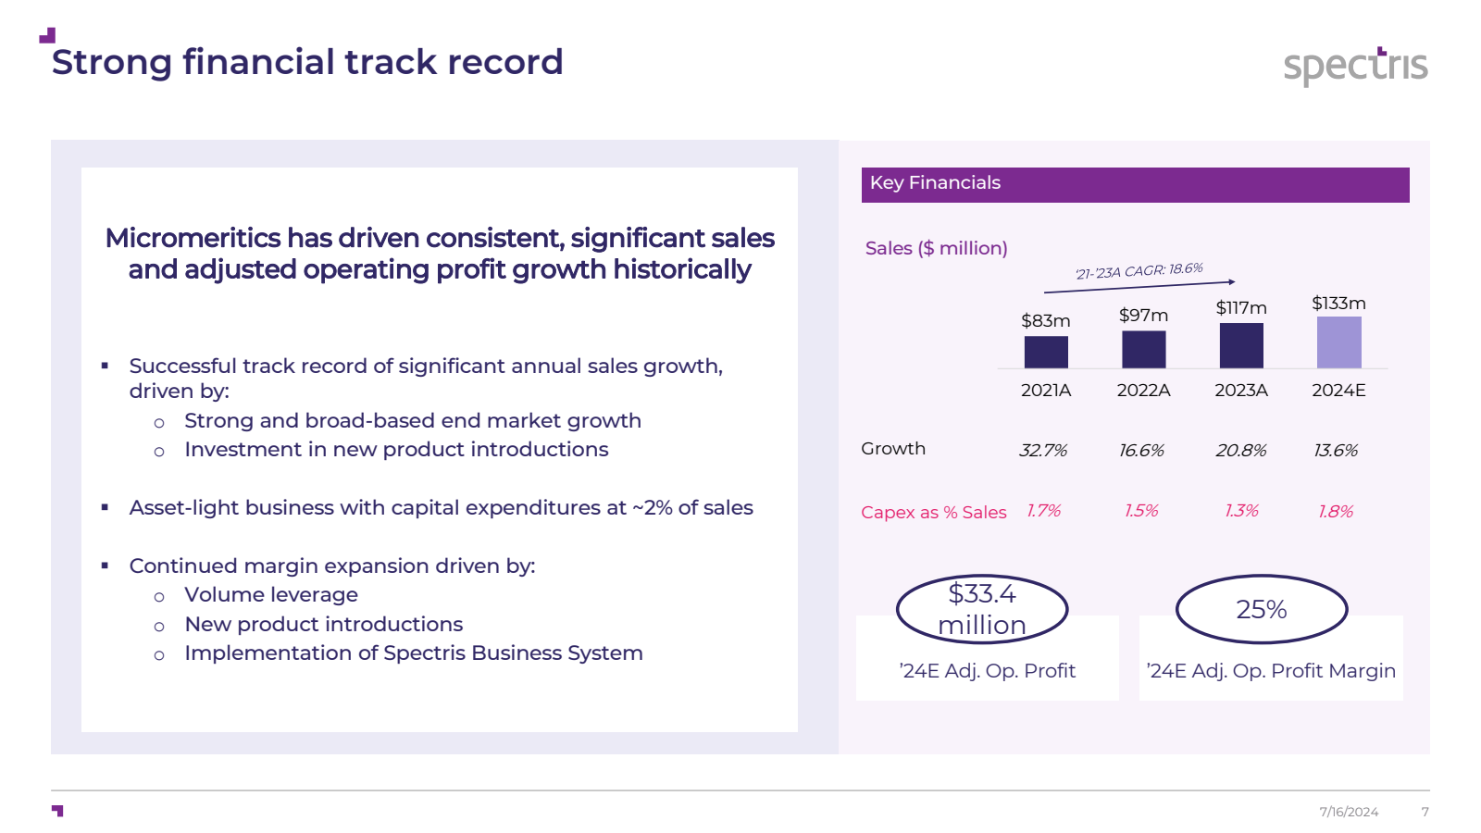Click the capex value '1.3%'

[1241, 511]
